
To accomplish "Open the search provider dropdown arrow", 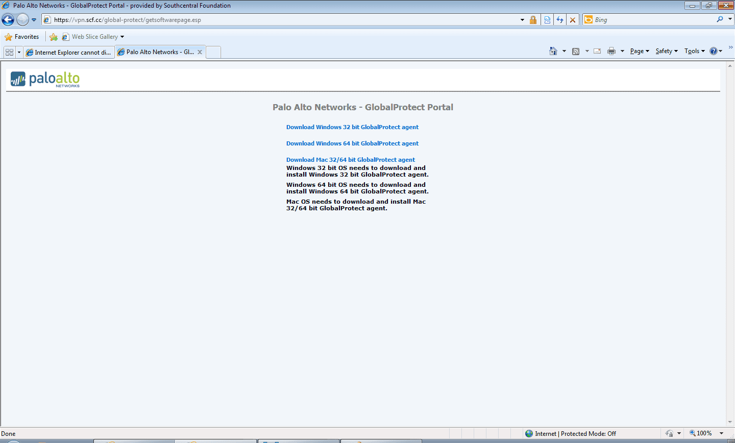I will tap(730, 19).
